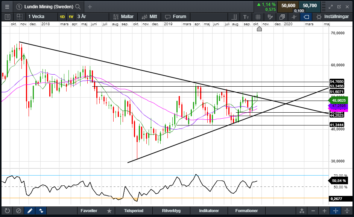This screenshot has width=354, height=217.
Task: Toggle the crosshair cursor tool
Action: click(336, 211)
